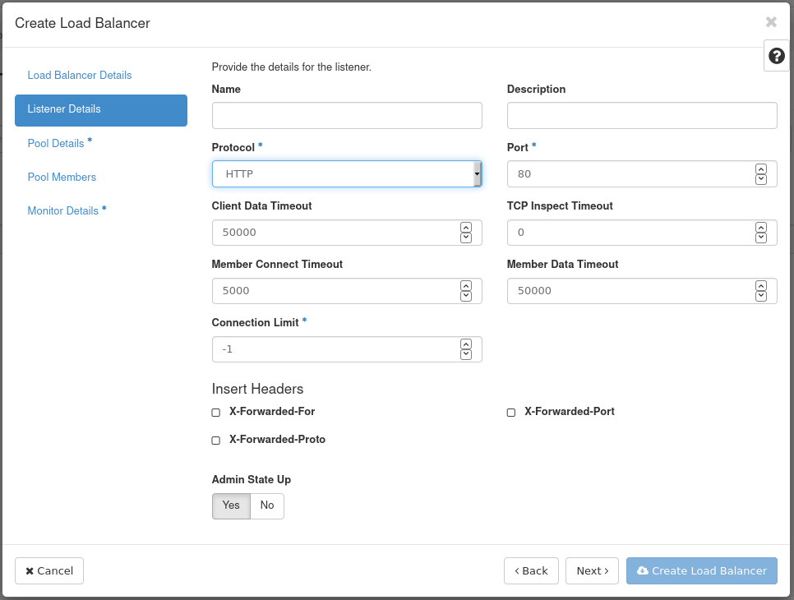Open the Protocol dropdown
Viewport: 794px width, 600px height.
pyautogui.click(x=346, y=174)
